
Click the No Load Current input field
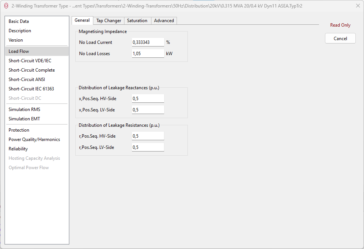[148, 42]
